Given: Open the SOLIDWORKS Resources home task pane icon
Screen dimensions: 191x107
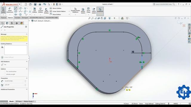Looking at the screenshot, I should (190, 25).
